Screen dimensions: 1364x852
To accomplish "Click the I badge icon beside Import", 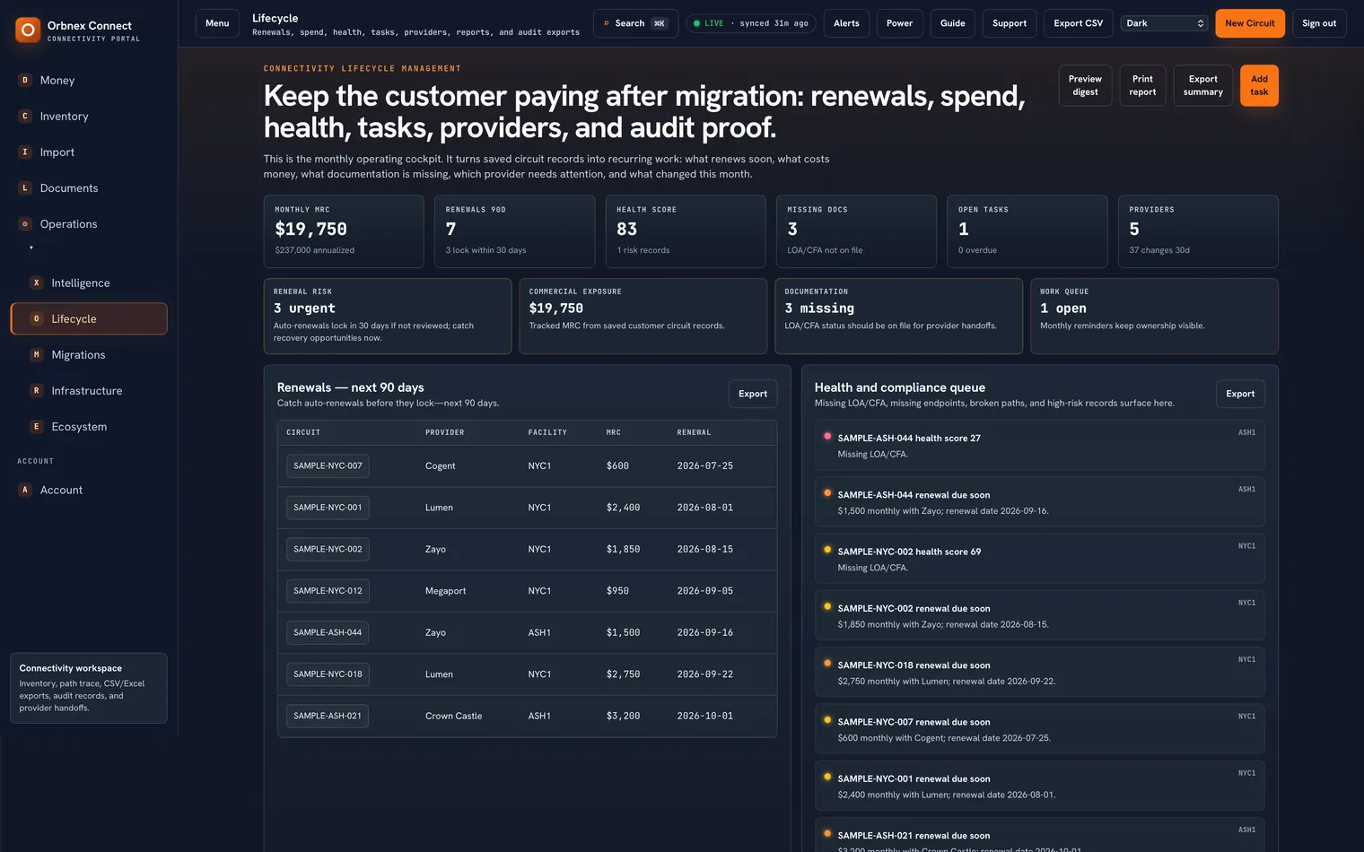I will coord(25,152).
